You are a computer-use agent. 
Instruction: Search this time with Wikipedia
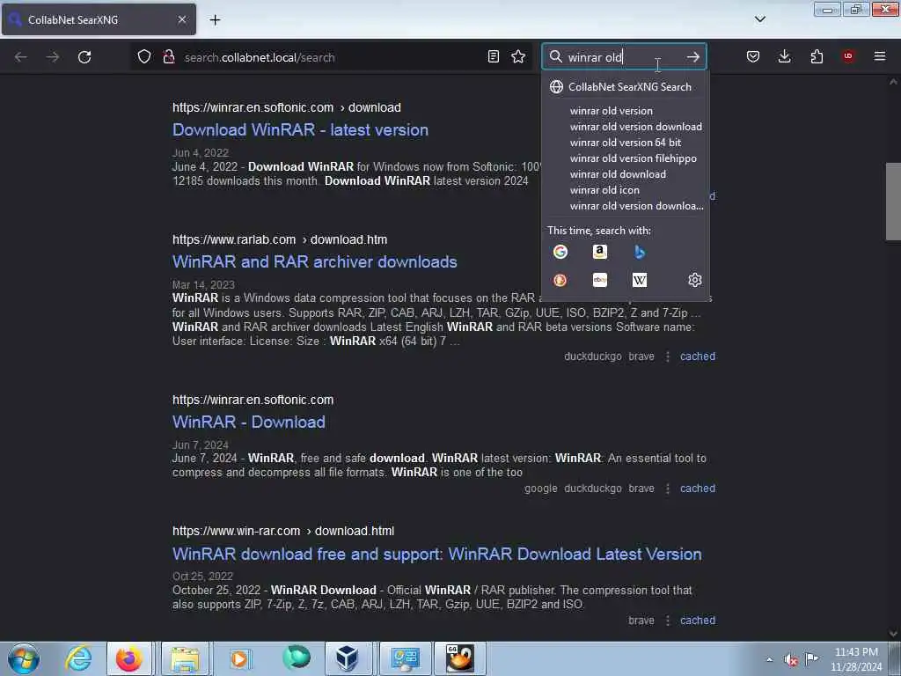[x=640, y=280]
